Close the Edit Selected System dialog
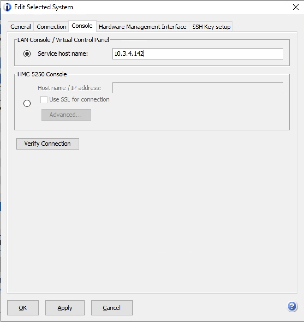This screenshot has width=304, height=322. (296, 7)
